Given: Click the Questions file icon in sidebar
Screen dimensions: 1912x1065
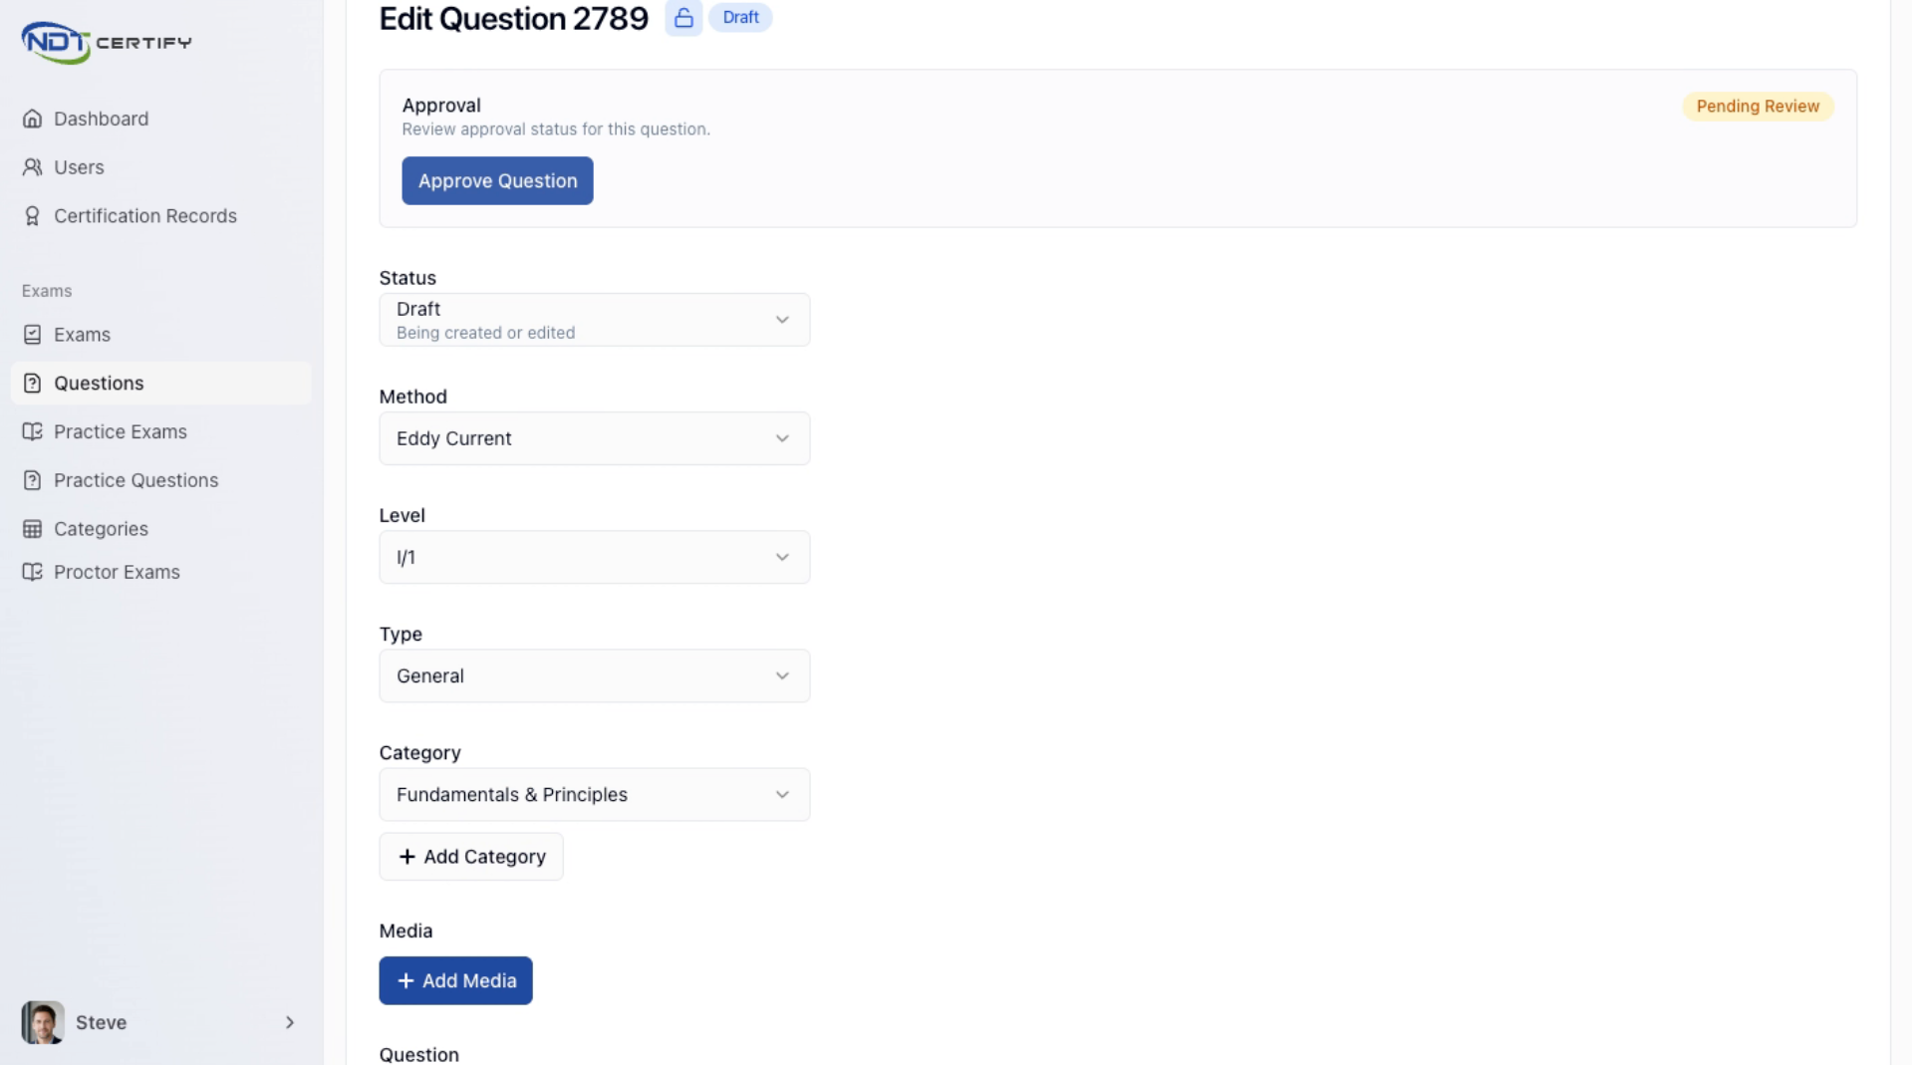Looking at the screenshot, I should (33, 384).
